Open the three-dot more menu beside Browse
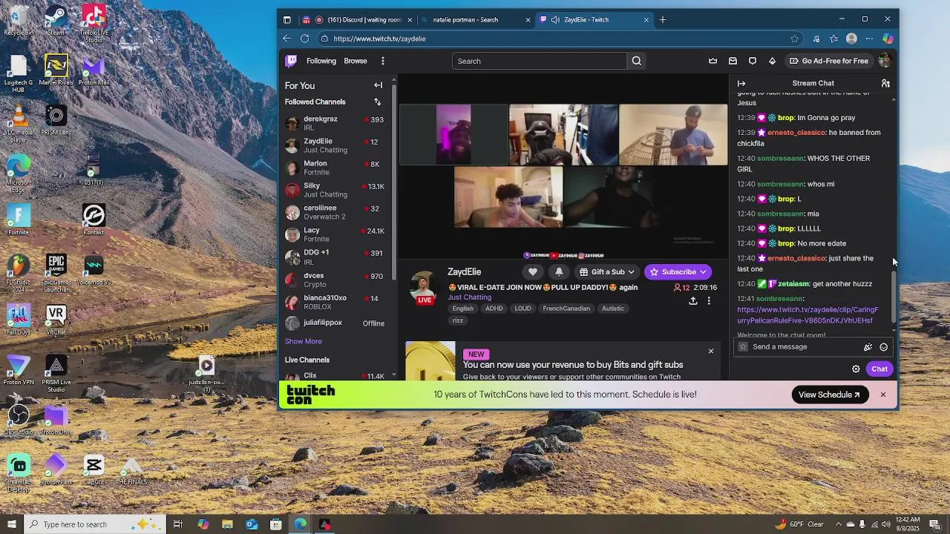Screen dimensions: 950x534 coord(383,61)
